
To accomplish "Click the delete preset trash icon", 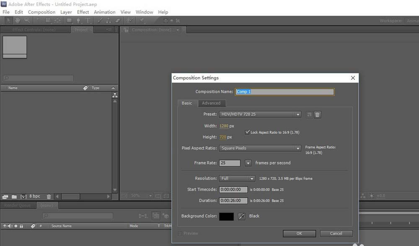I will tap(318, 114).
